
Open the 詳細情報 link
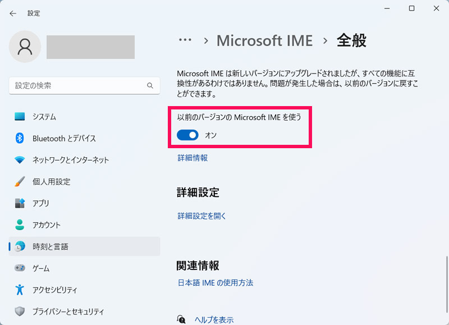coord(193,158)
